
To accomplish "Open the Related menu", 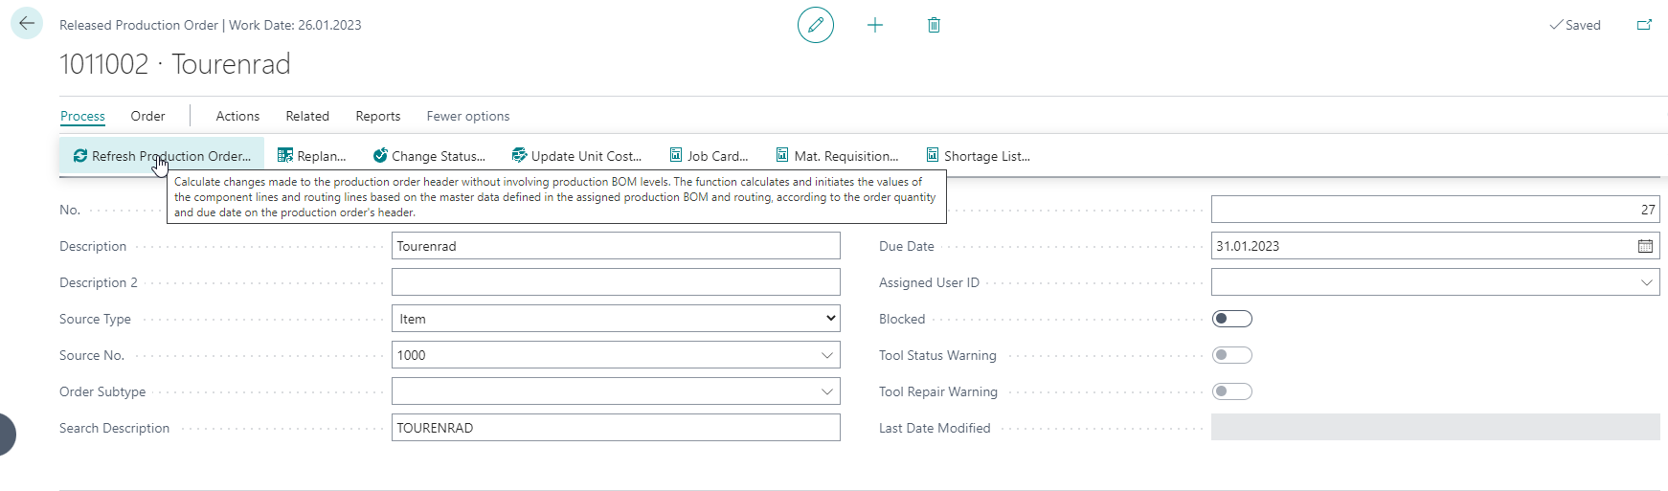I will [307, 116].
